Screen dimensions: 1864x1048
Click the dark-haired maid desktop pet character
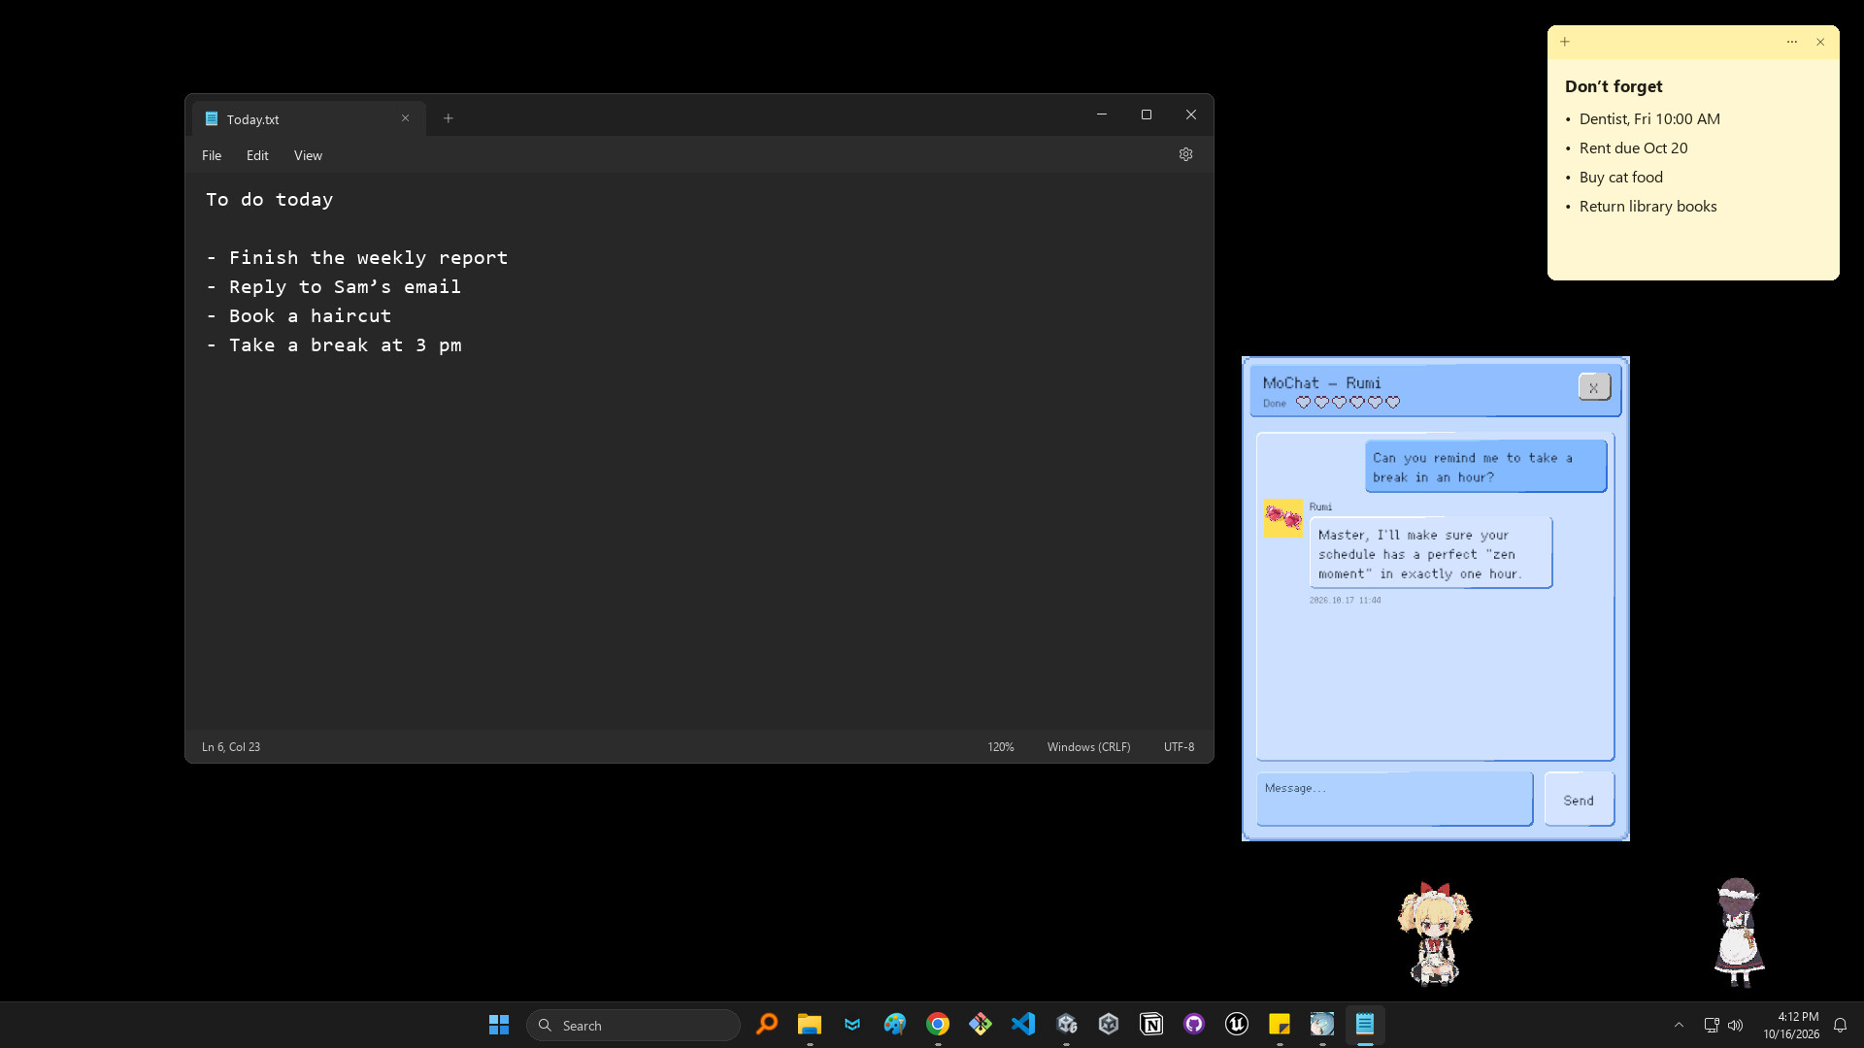point(1739,933)
